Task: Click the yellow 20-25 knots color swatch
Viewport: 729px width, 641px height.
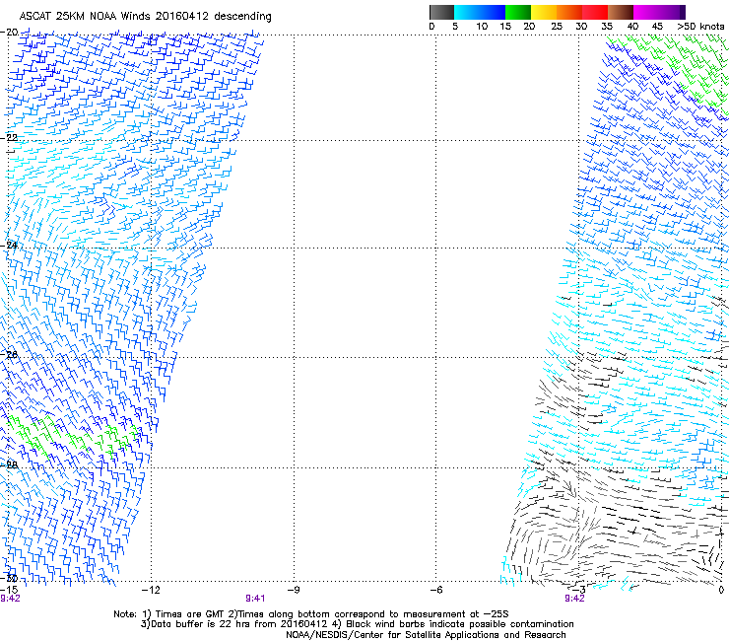Action: tap(544, 12)
